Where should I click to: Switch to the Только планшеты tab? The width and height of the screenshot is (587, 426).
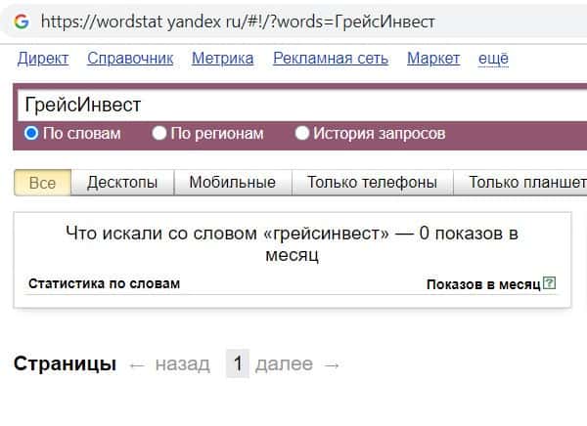click(x=520, y=183)
